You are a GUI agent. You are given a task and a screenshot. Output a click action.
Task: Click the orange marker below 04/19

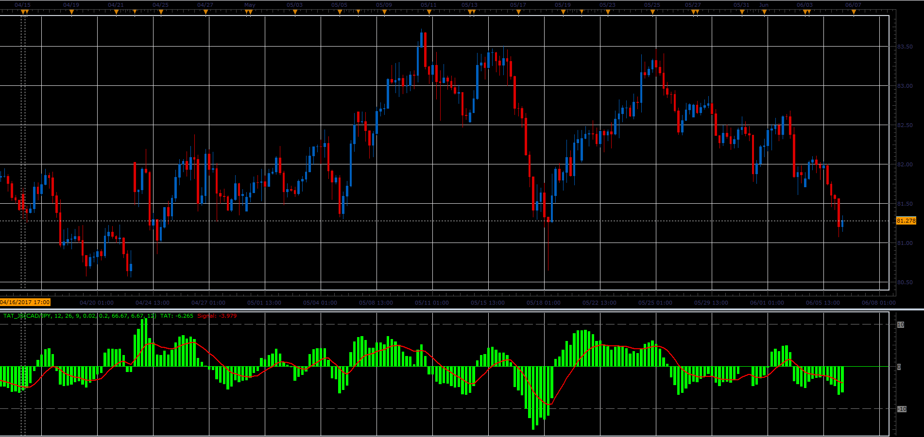[71, 12]
